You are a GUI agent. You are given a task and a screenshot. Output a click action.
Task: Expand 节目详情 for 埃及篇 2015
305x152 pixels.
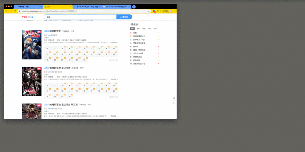[114, 116]
